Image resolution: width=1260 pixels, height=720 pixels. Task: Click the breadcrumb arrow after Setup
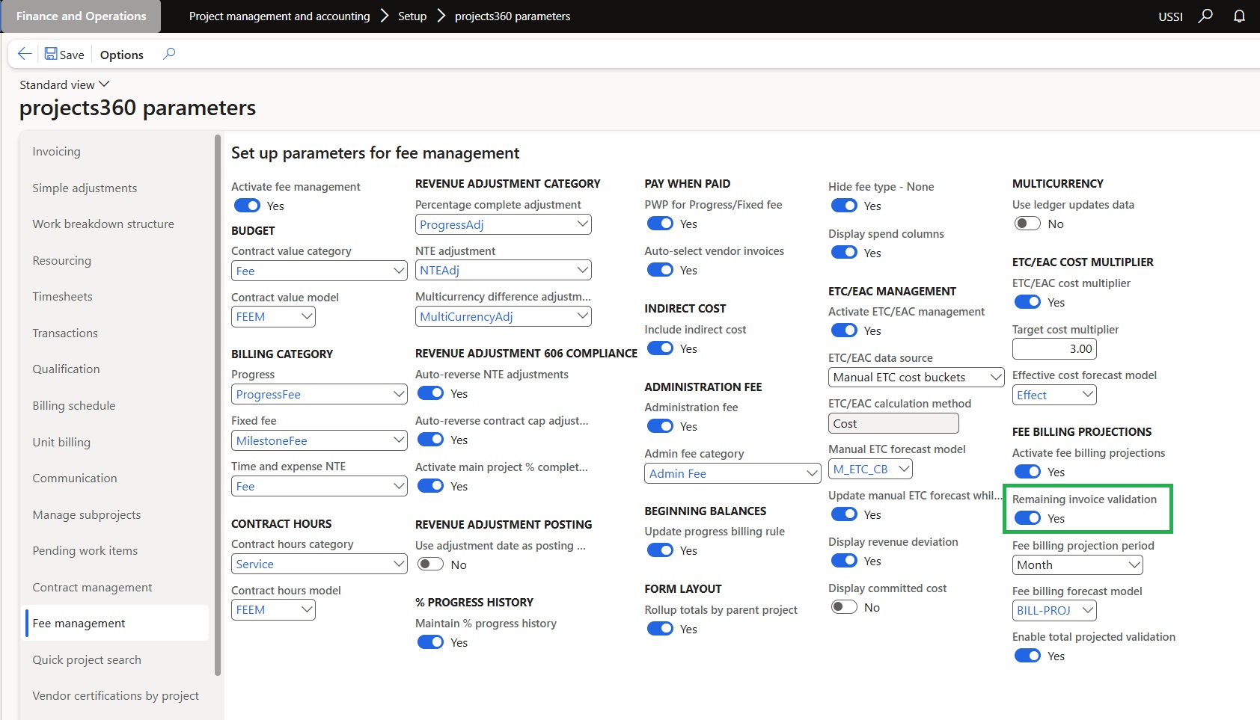441,16
